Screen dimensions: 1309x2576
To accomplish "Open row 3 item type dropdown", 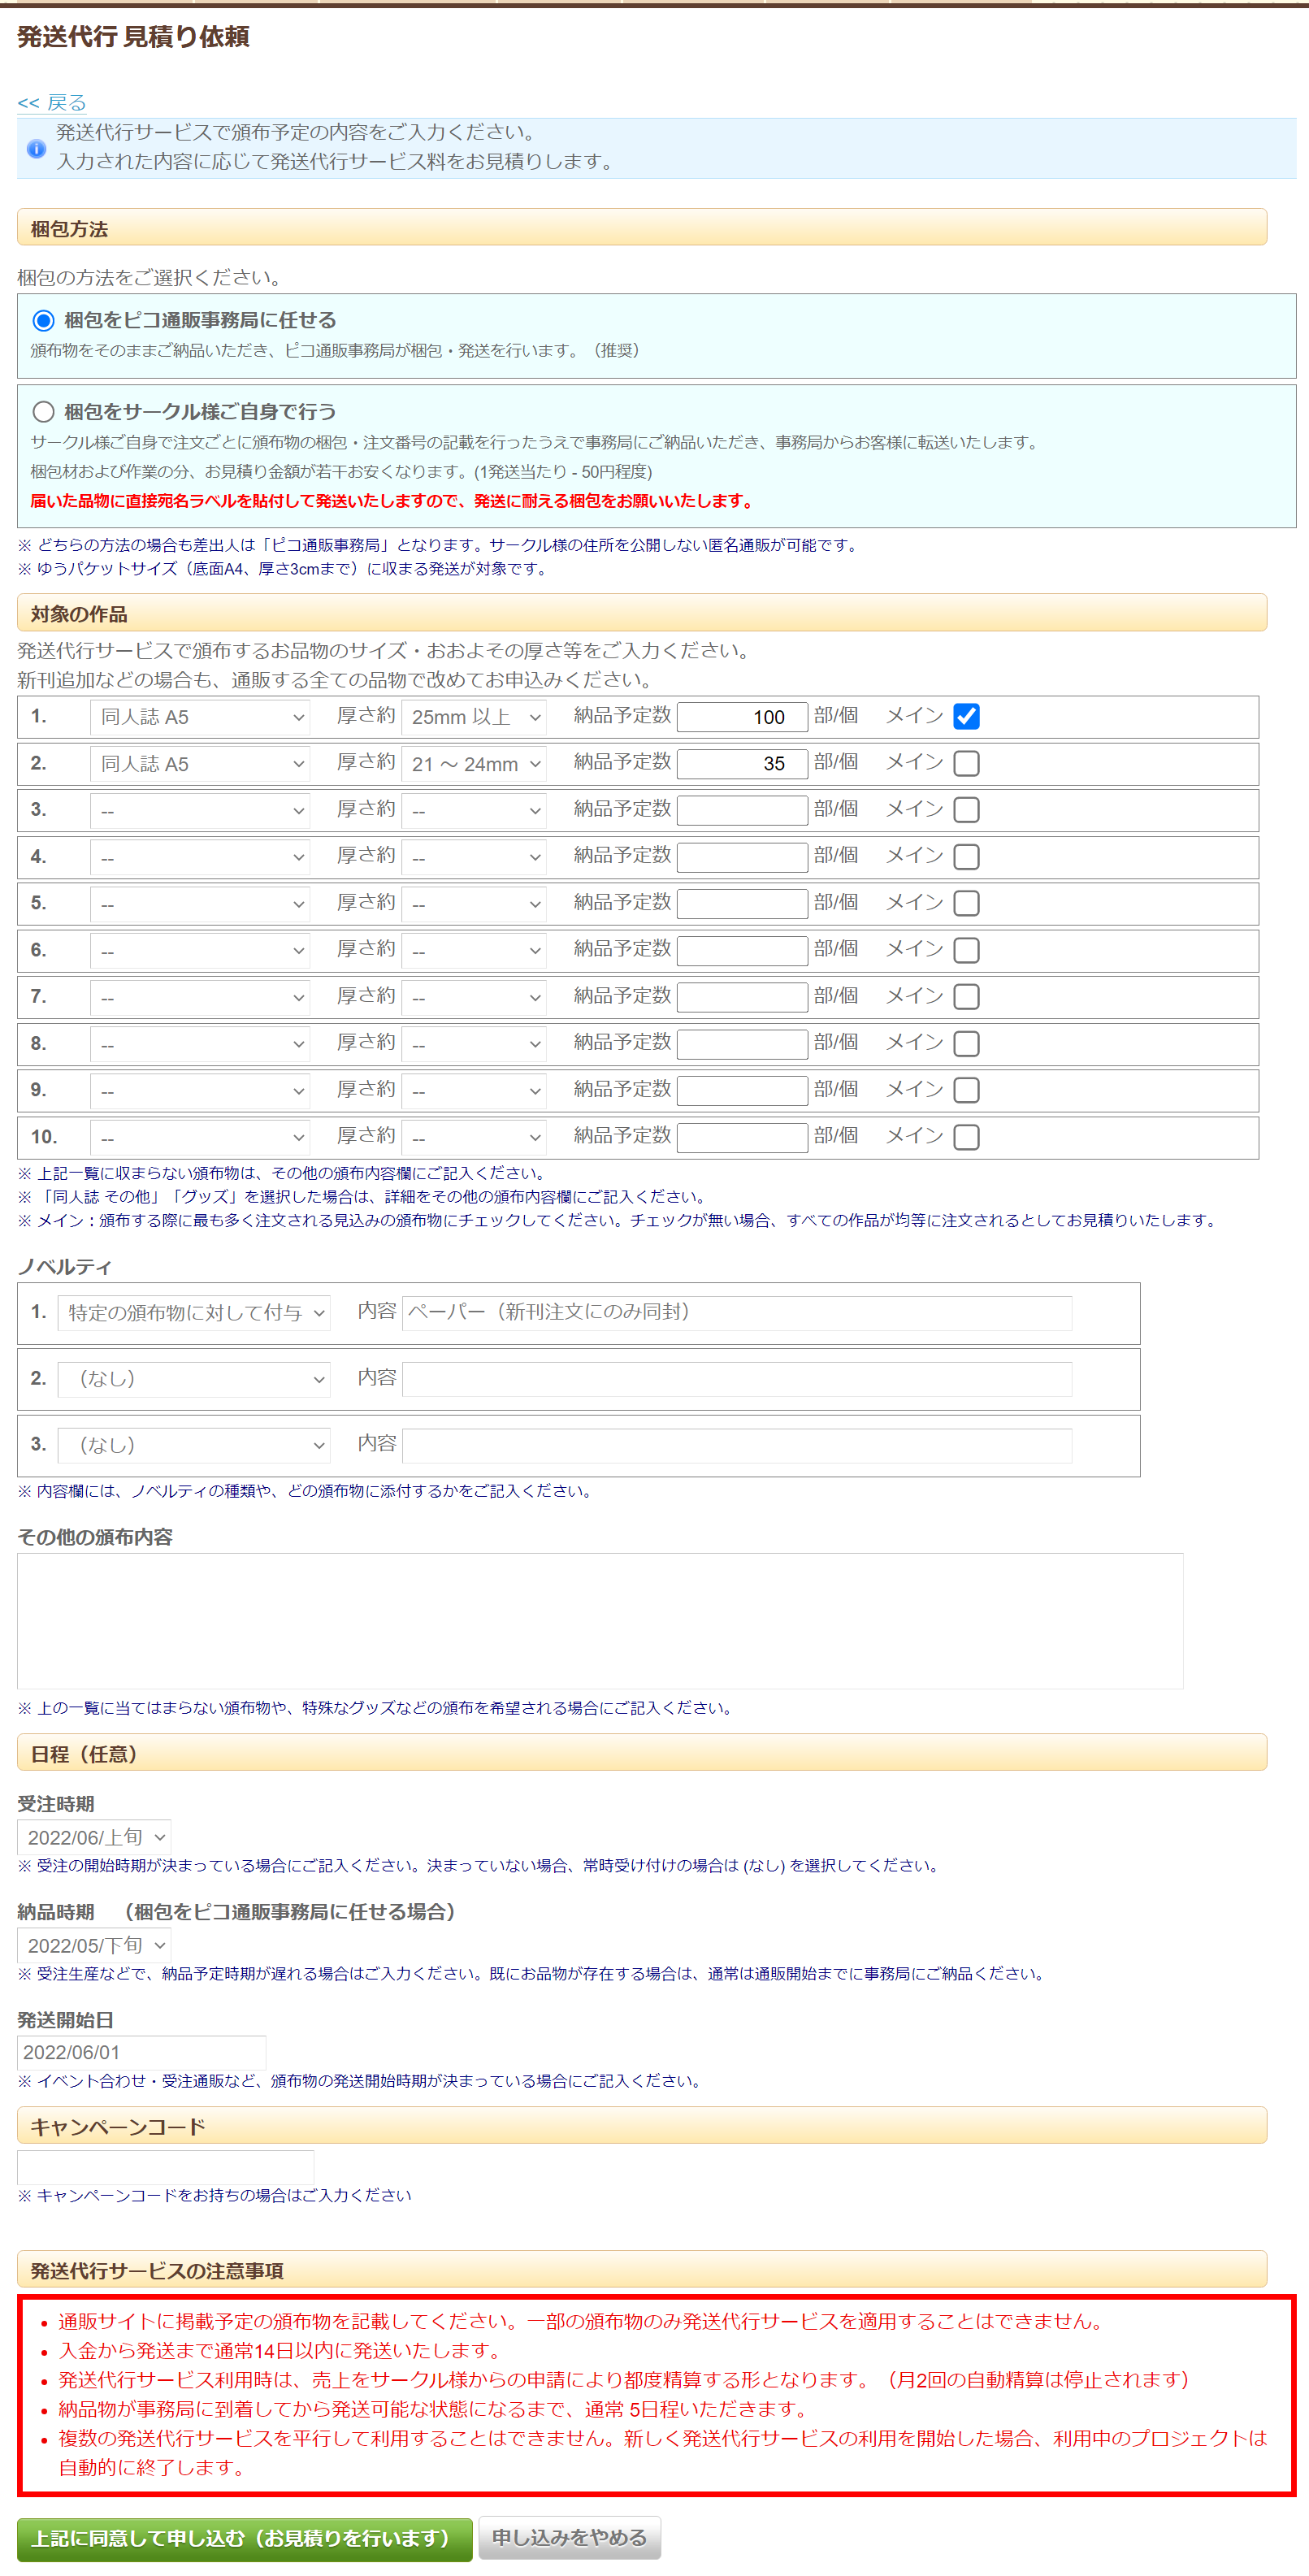I will pyautogui.click(x=200, y=810).
